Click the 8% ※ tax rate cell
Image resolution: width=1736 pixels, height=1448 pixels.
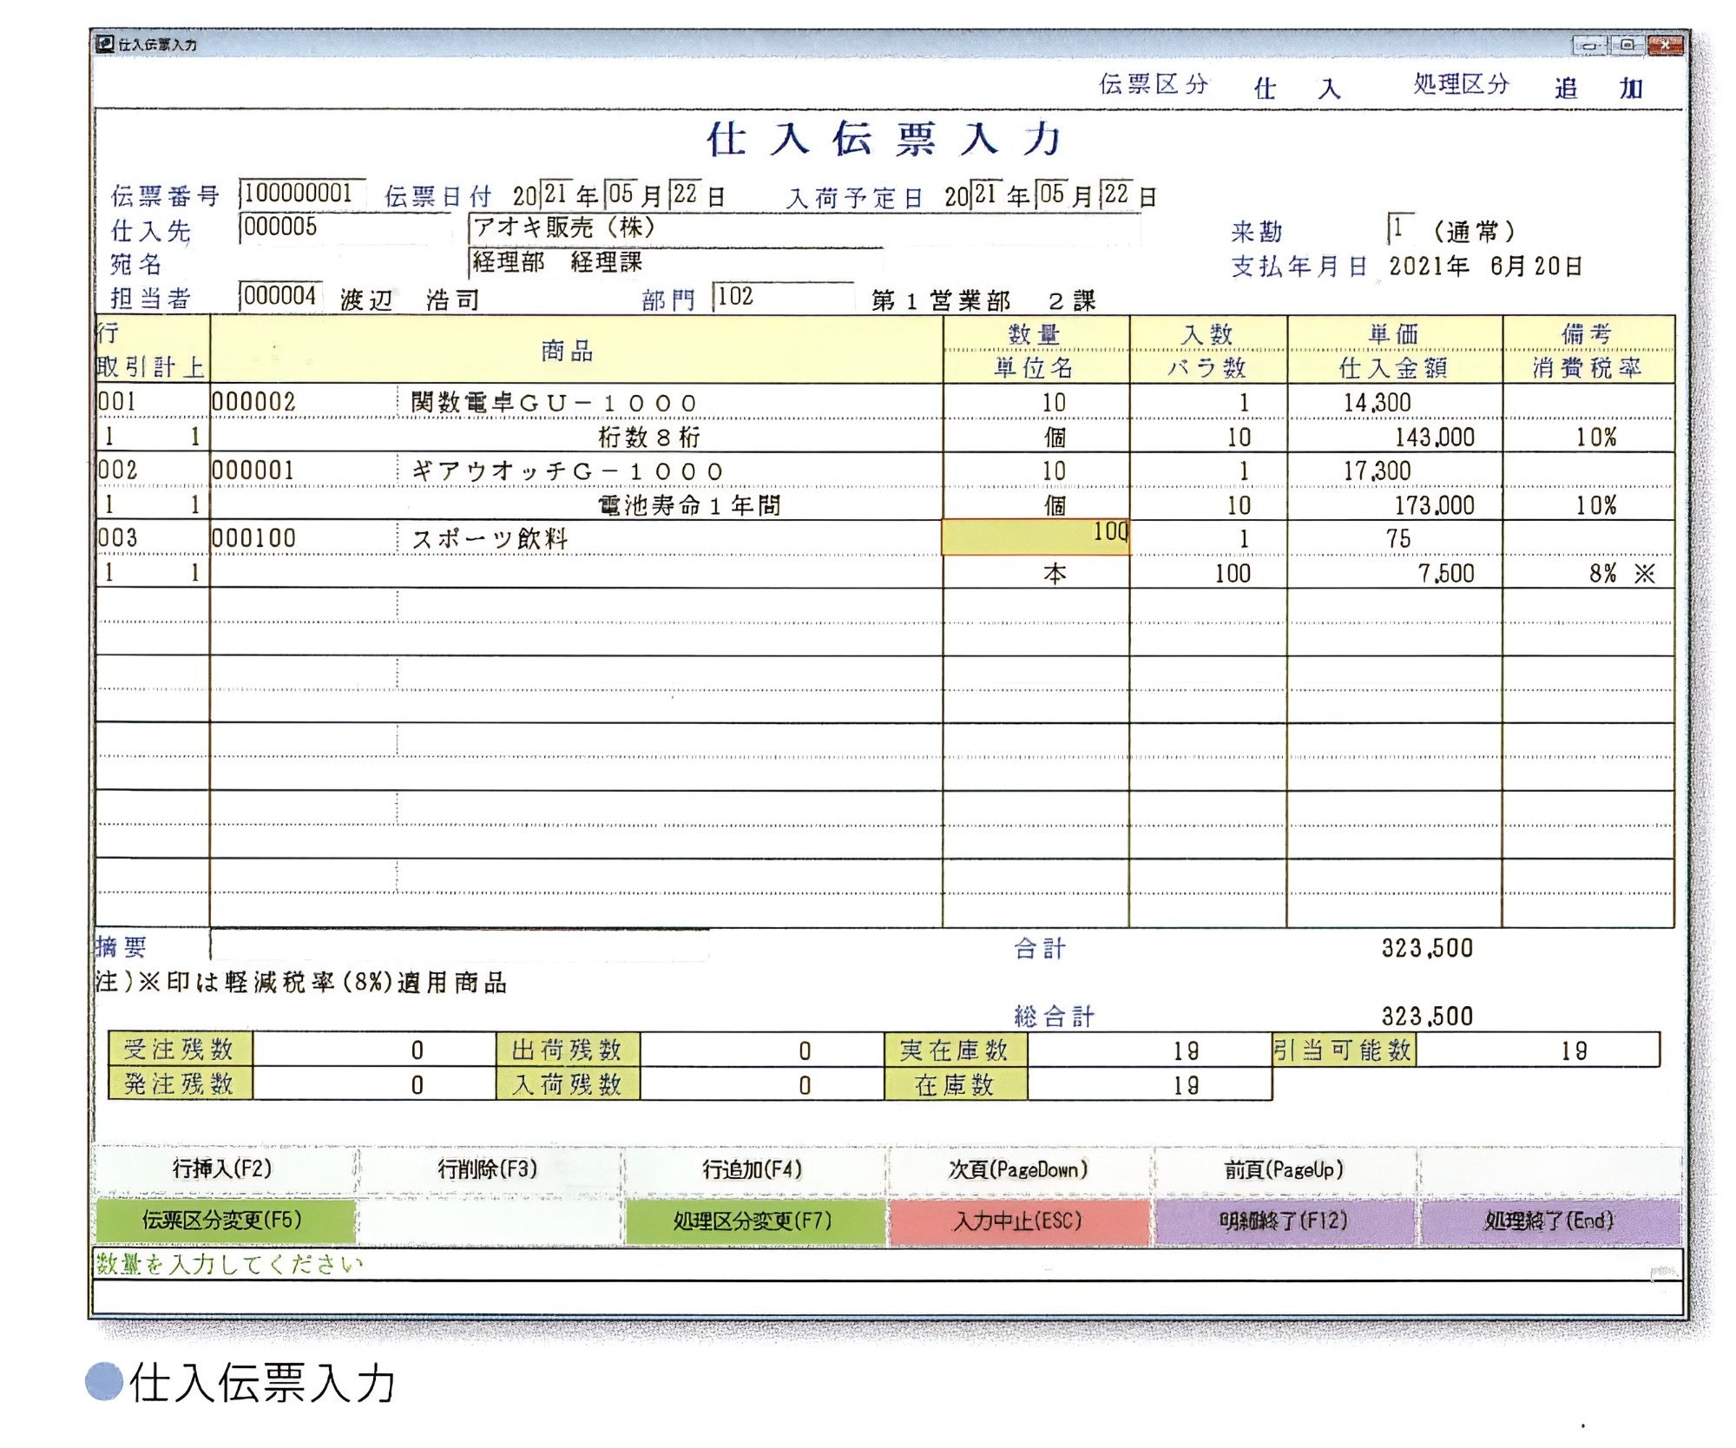coord(1588,573)
